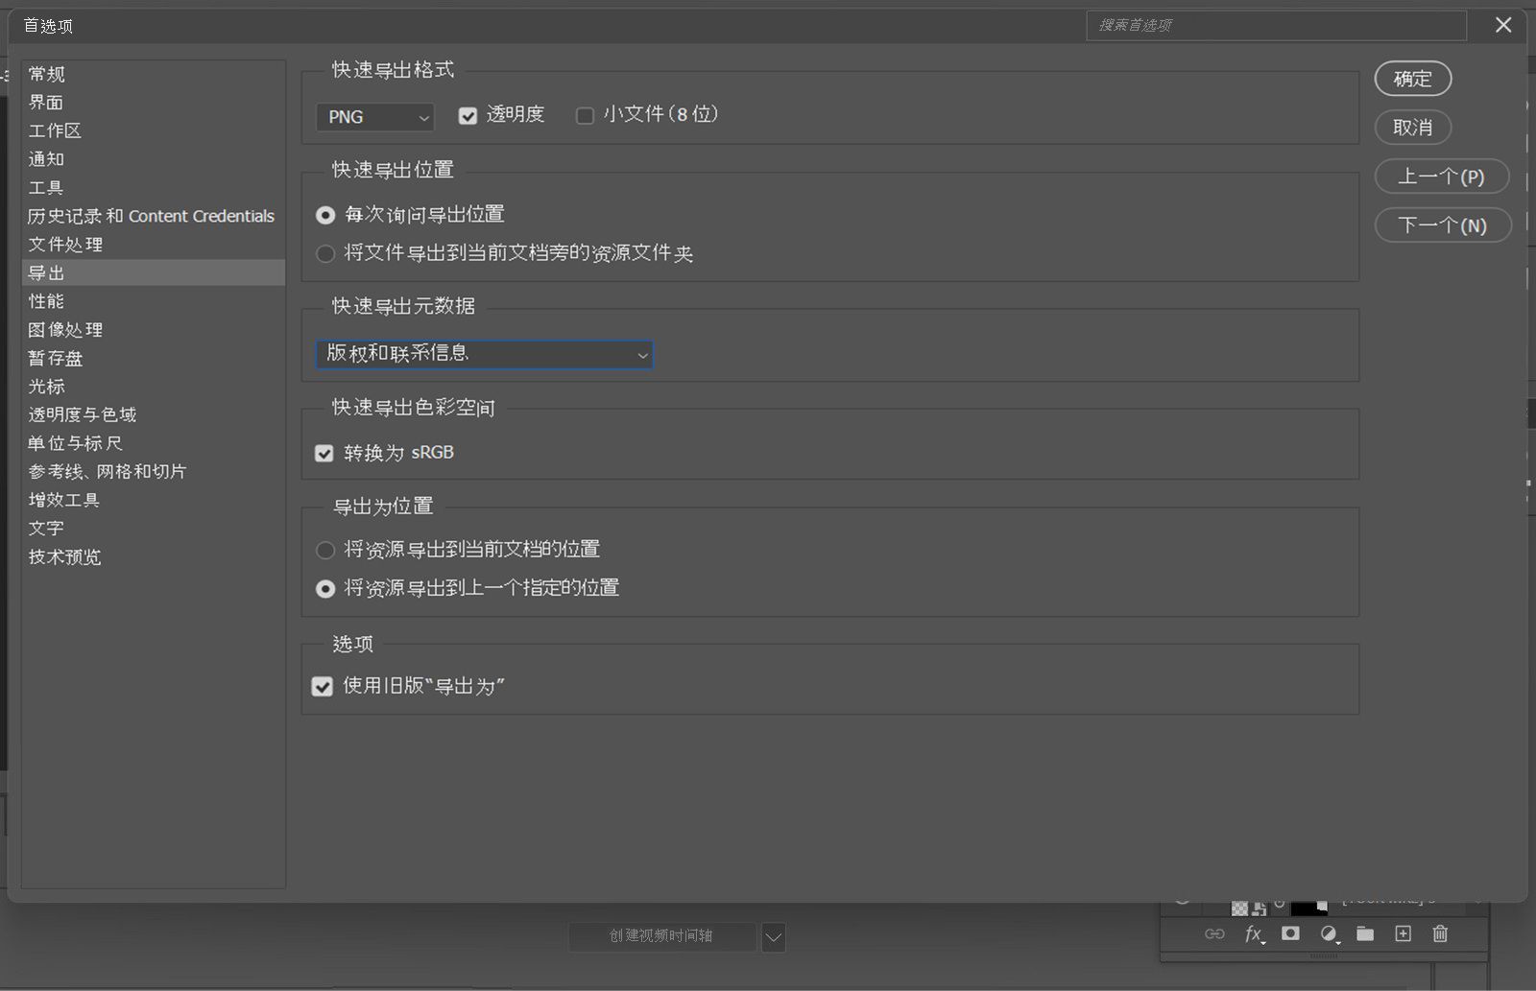Go to the 增效工具 category

[154, 500]
